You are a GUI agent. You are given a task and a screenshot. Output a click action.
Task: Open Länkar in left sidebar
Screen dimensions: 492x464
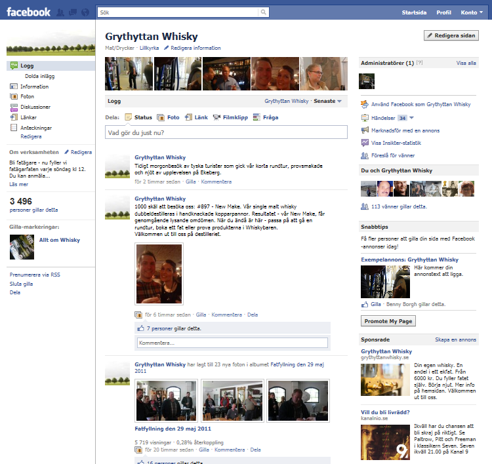[28, 117]
